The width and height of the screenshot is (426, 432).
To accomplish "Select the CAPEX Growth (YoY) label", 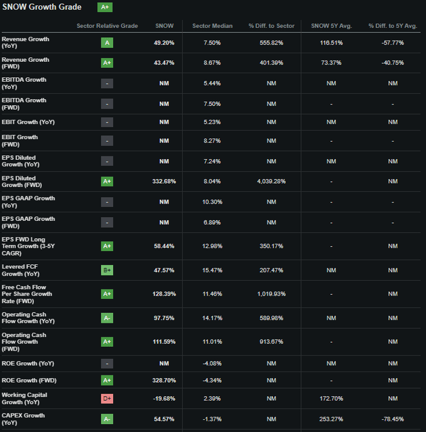I will (23, 419).
